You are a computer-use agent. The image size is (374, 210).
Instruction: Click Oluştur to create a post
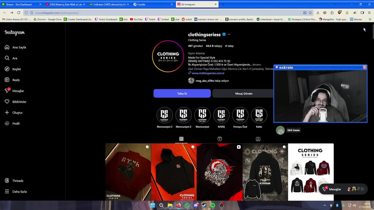click(x=14, y=113)
